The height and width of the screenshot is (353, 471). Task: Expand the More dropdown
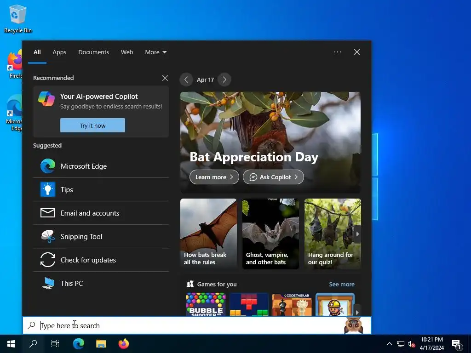click(x=155, y=52)
